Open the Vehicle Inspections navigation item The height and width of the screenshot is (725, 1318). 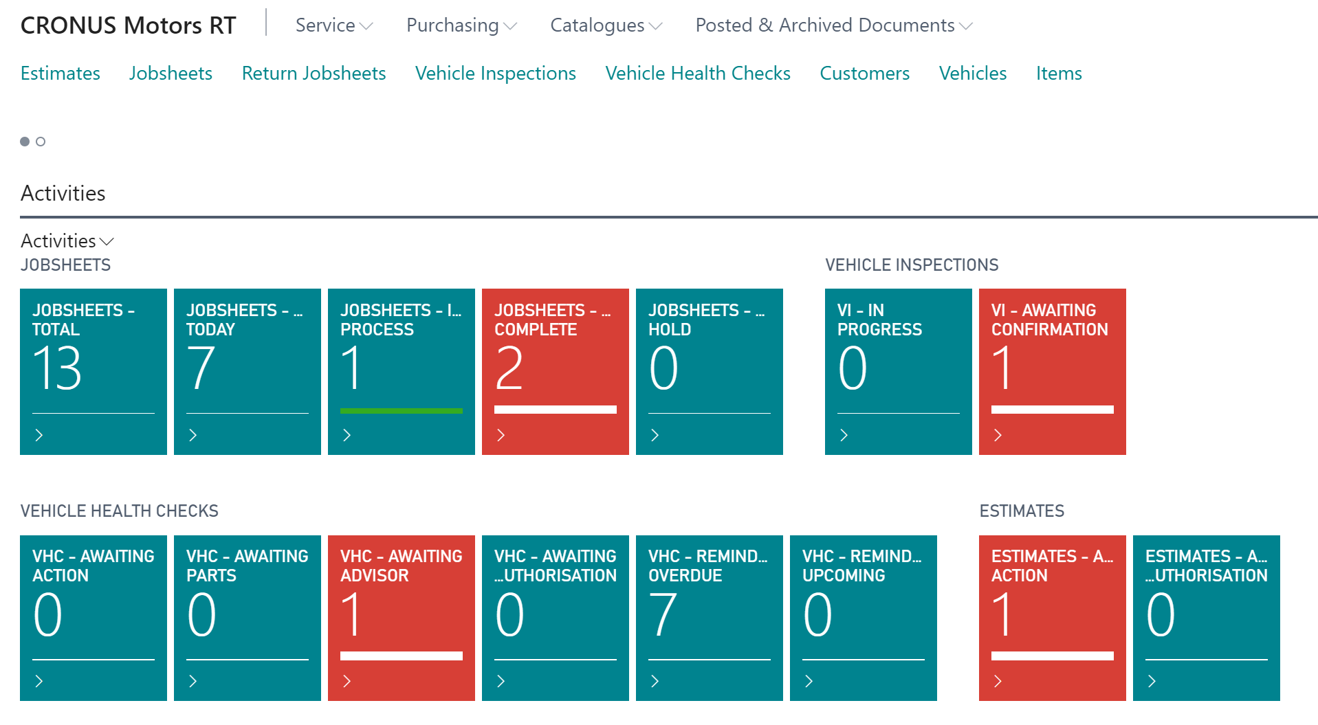495,74
